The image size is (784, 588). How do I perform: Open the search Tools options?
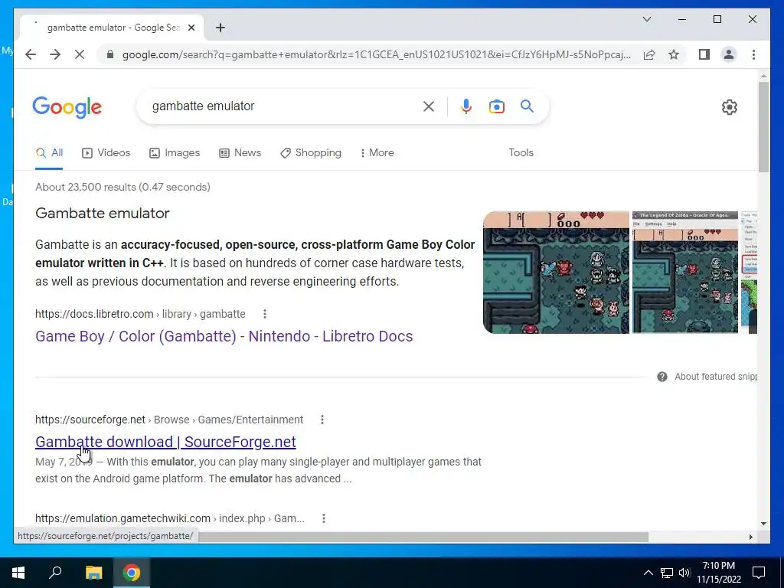pos(521,153)
